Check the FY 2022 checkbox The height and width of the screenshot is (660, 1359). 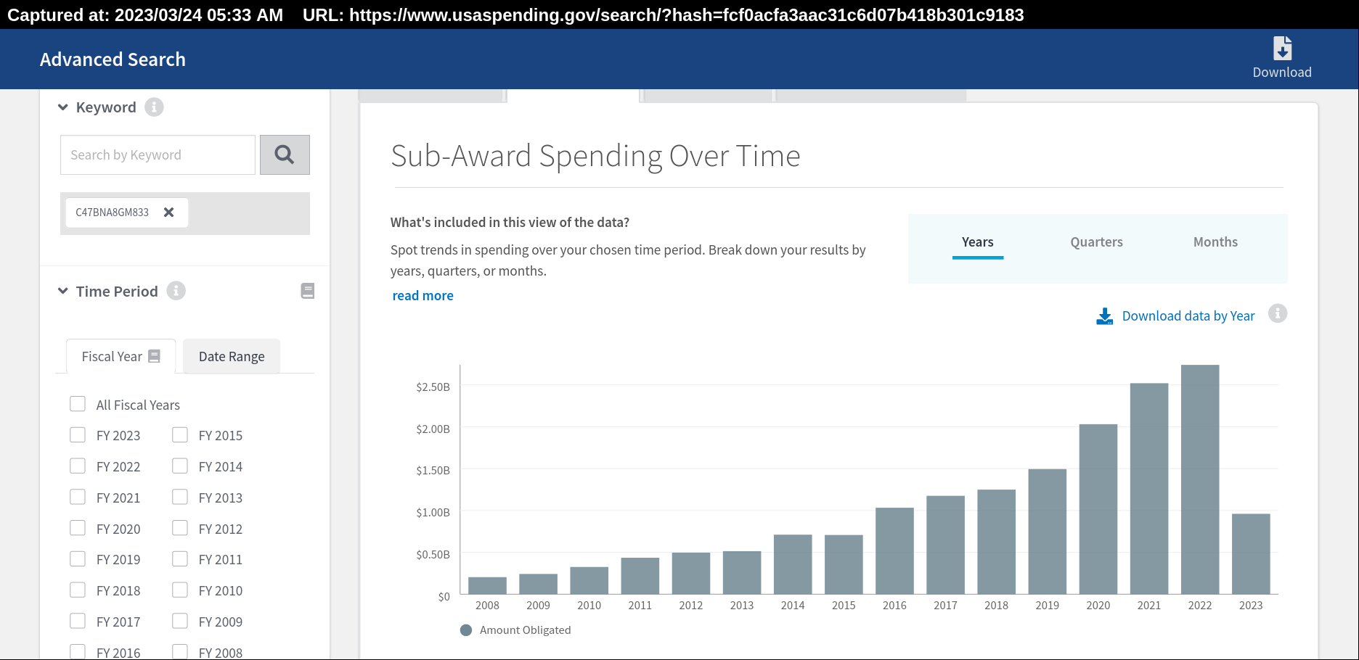78,466
